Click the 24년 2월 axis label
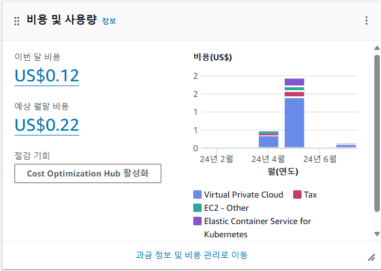 click(217, 159)
